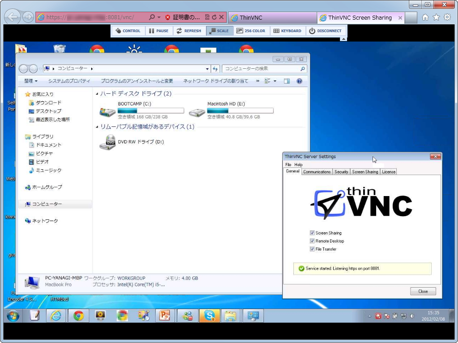This screenshot has width=458, height=343.
Task: Disable the Screen Sharing checkbox
Action: (312, 233)
